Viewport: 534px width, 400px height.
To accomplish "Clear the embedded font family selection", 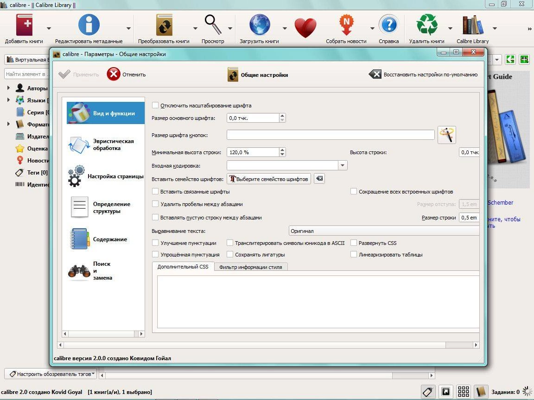I will pos(319,179).
